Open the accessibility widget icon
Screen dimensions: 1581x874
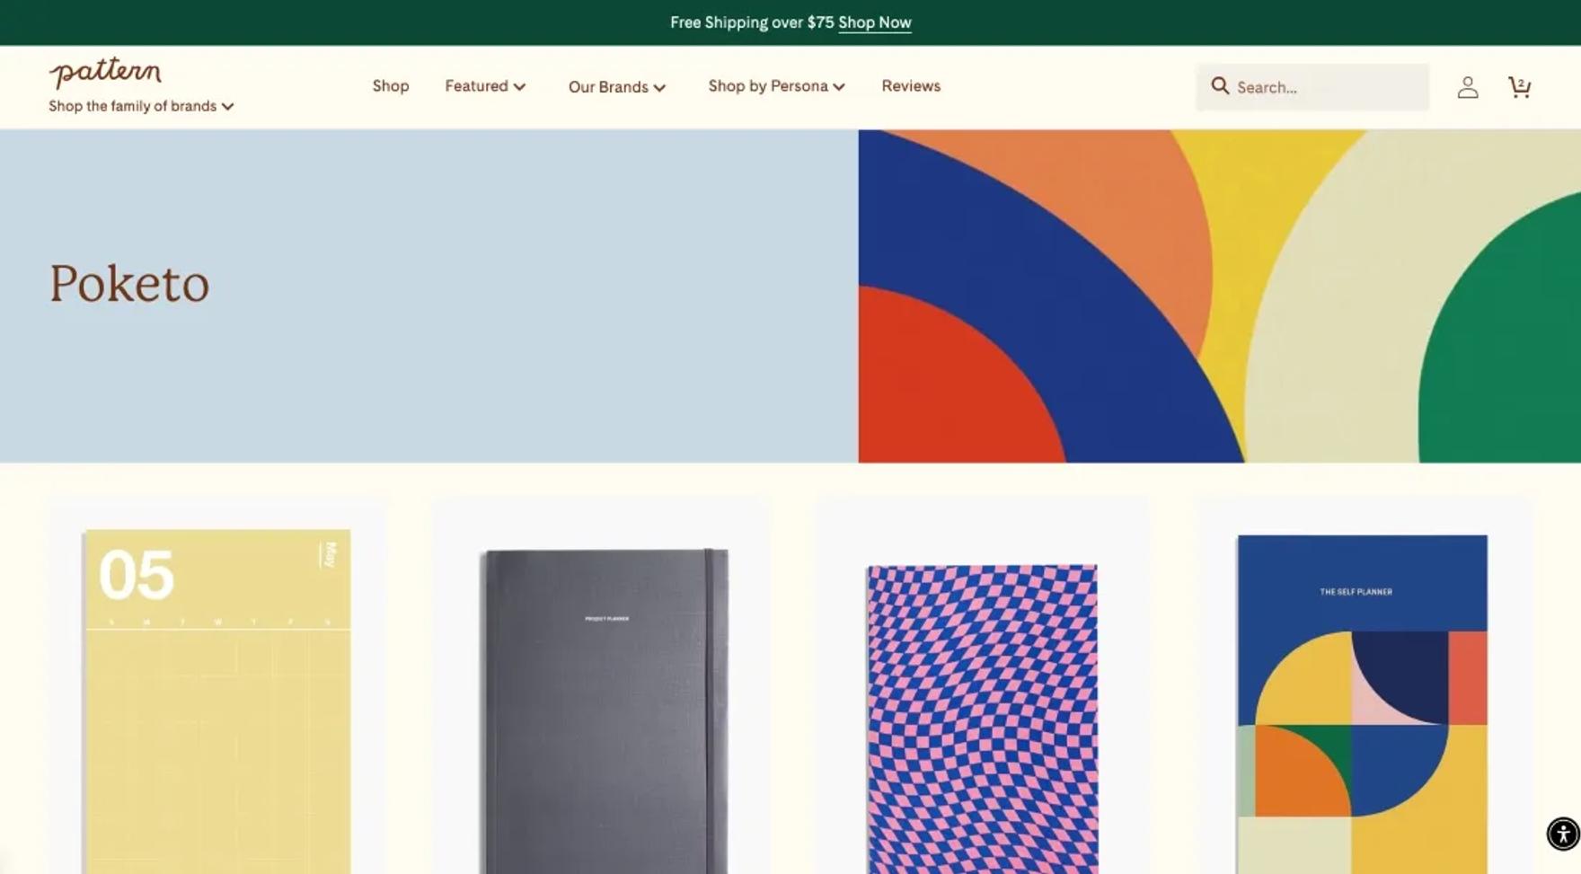pos(1562,834)
